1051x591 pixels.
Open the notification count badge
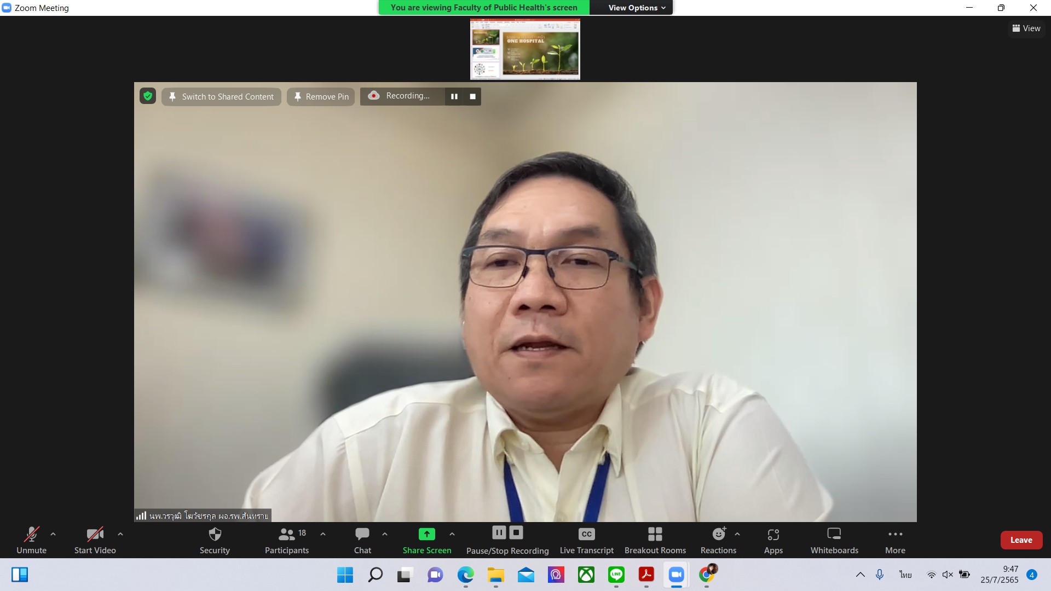[x=1032, y=575]
